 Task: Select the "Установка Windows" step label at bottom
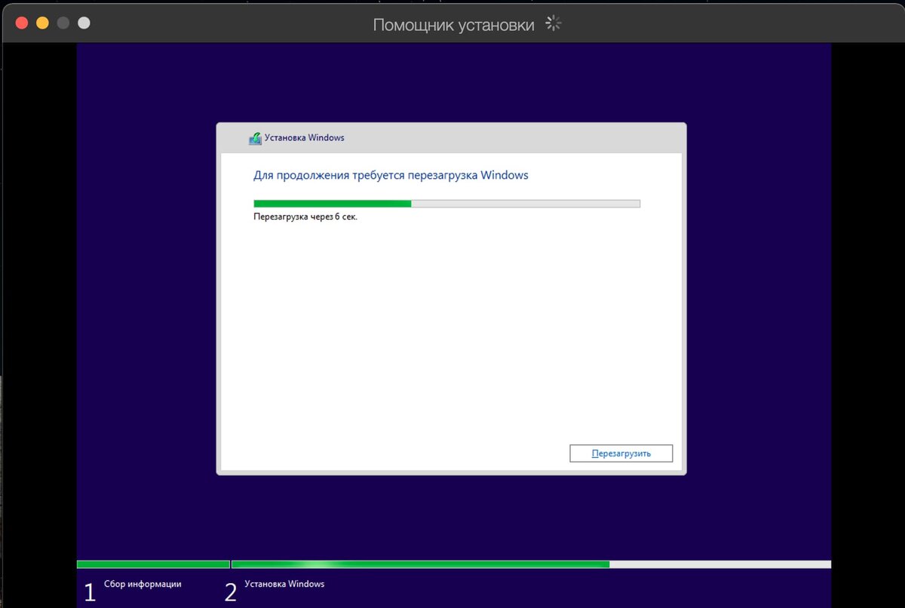click(x=284, y=584)
